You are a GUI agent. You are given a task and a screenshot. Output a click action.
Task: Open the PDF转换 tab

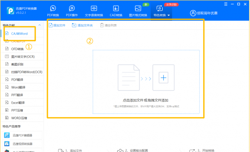pyautogui.click(x=53, y=11)
